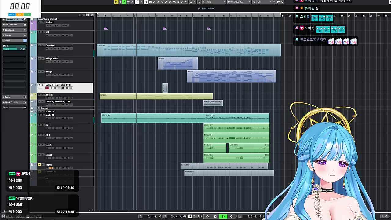This screenshot has height=220, width=391.
Task: Open channel config icon on KSHMR_Hard_Snare track
Action: 71,88
